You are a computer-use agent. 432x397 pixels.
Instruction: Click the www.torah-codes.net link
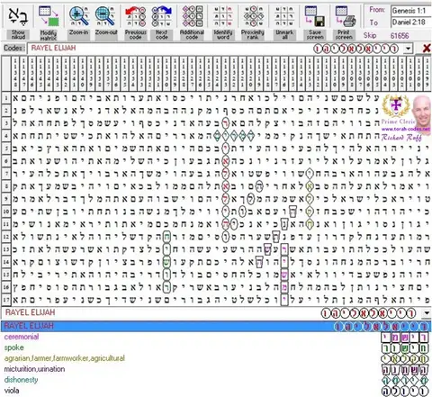point(406,129)
